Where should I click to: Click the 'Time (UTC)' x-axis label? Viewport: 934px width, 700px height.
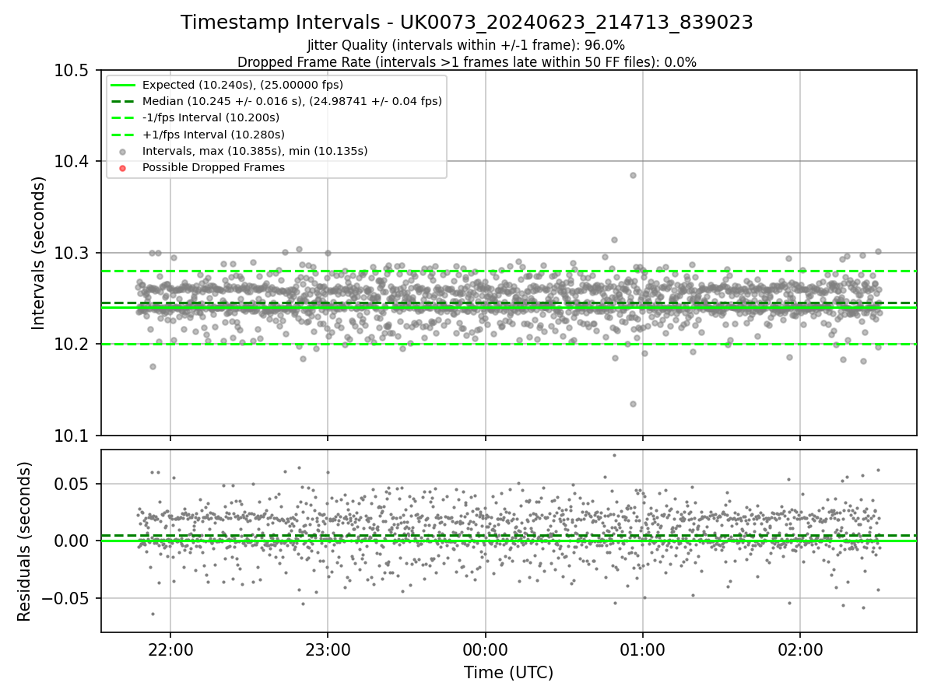509,673
